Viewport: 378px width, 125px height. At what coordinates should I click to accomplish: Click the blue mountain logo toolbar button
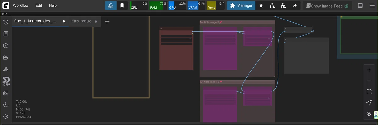pyautogui.click(x=111, y=5)
